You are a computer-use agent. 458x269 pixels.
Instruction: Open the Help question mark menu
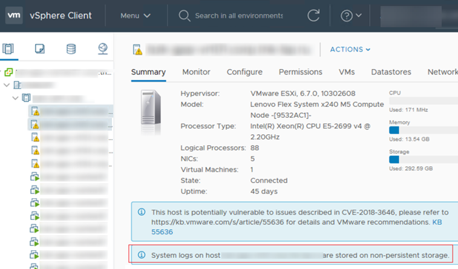click(351, 16)
